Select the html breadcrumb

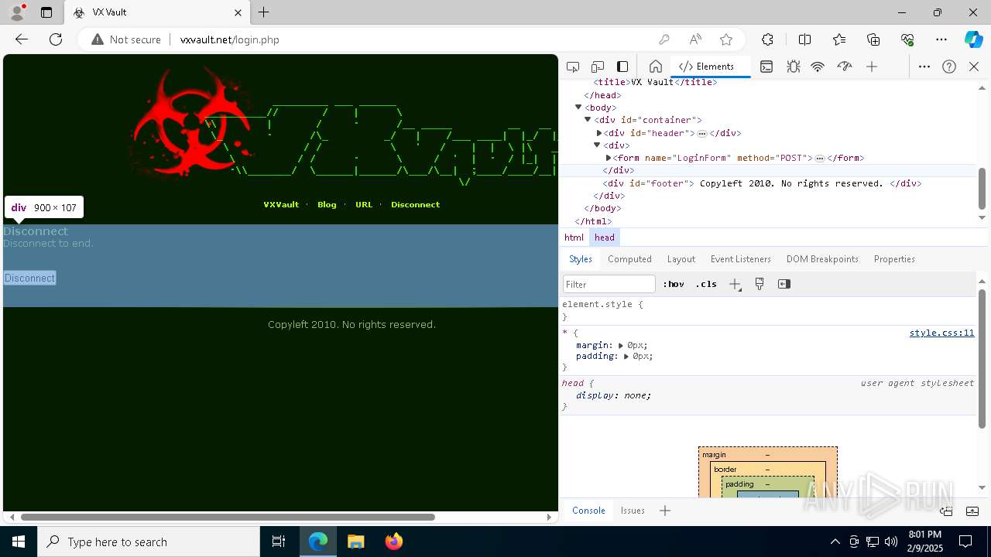574,237
